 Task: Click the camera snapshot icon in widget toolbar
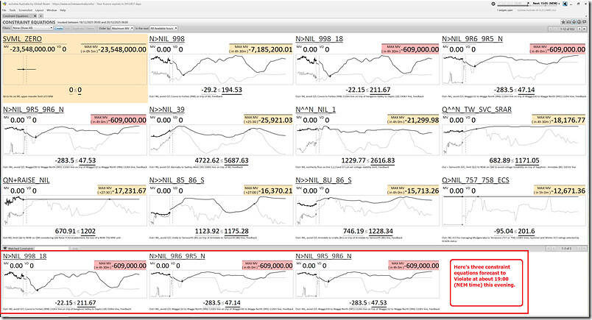(568, 22)
